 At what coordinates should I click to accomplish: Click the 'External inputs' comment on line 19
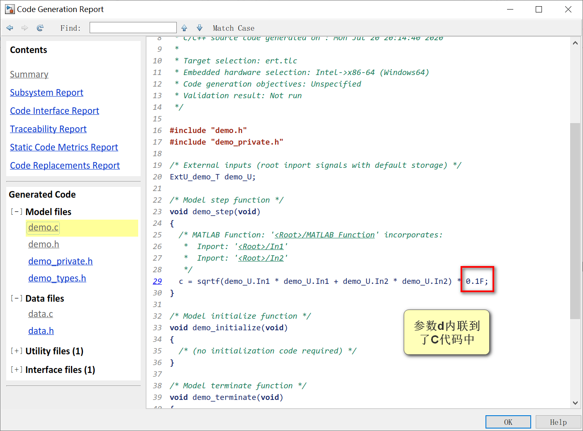(x=315, y=165)
